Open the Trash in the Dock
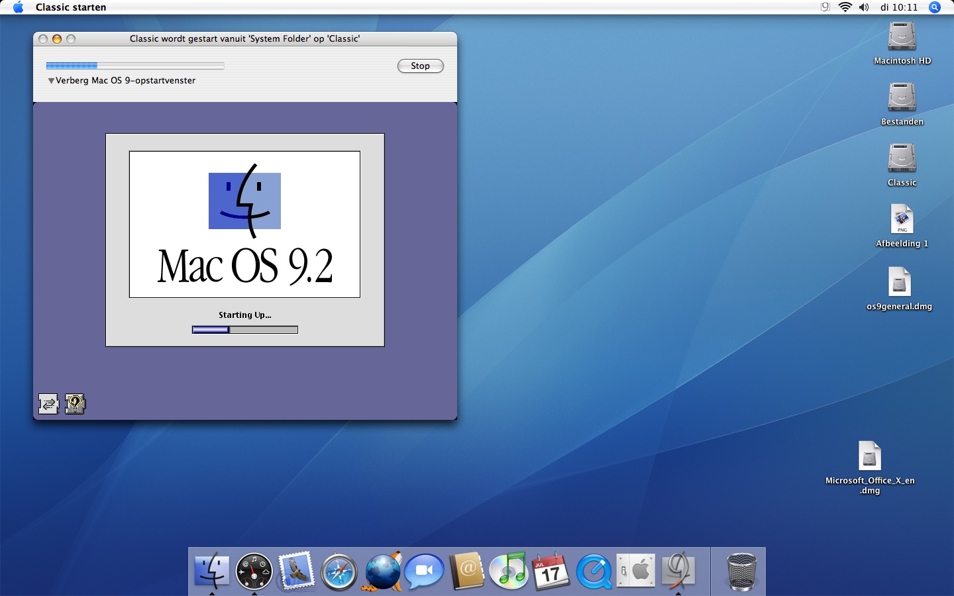This screenshot has height=596, width=954. 741,571
